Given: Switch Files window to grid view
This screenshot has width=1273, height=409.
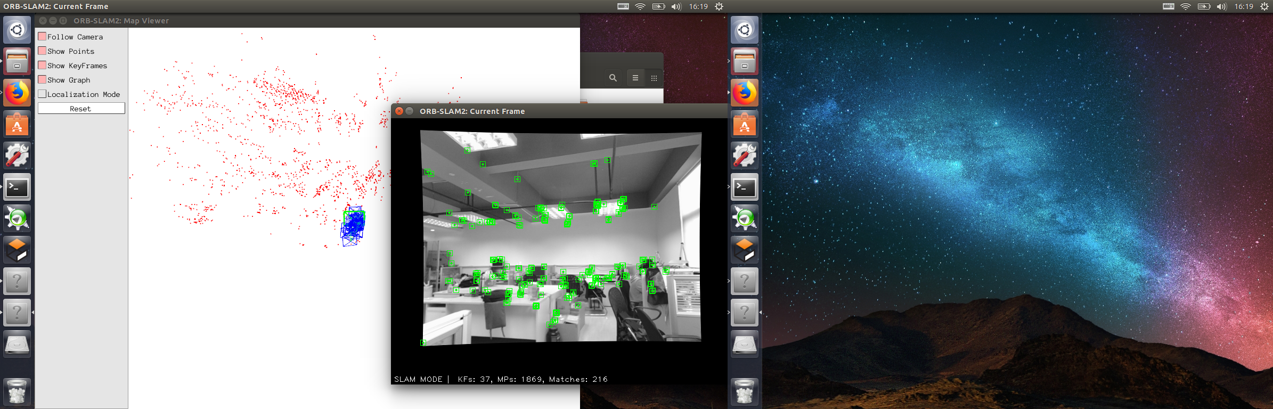Looking at the screenshot, I should [654, 78].
